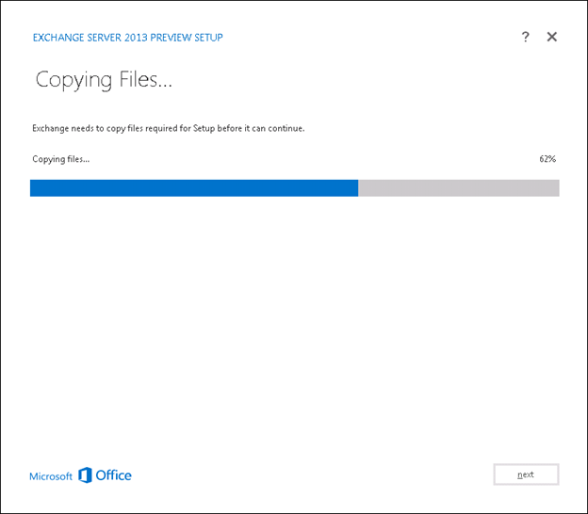Click the Office logo icon
The width and height of the screenshot is (588, 514).
click(x=85, y=475)
